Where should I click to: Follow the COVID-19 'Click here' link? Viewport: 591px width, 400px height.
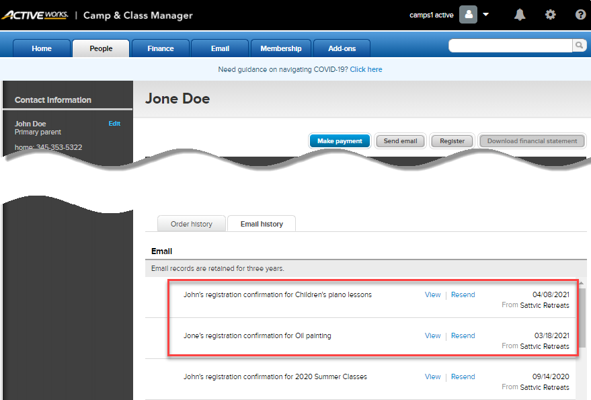366,69
